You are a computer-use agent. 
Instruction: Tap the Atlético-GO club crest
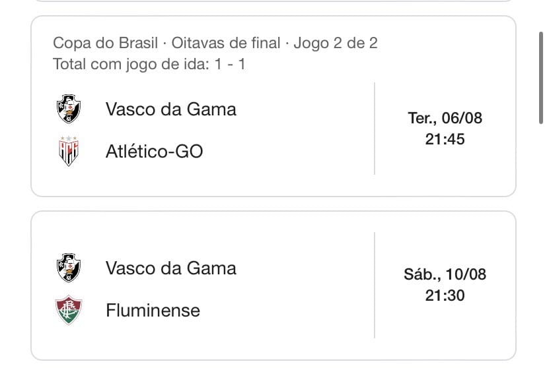coord(69,152)
